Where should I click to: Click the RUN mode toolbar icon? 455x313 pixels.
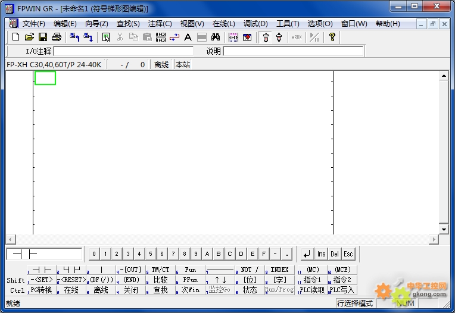click(297, 37)
